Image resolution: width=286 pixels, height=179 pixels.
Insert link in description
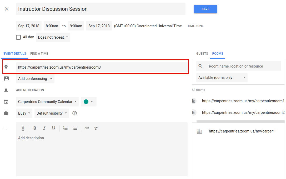click(x=87, y=128)
